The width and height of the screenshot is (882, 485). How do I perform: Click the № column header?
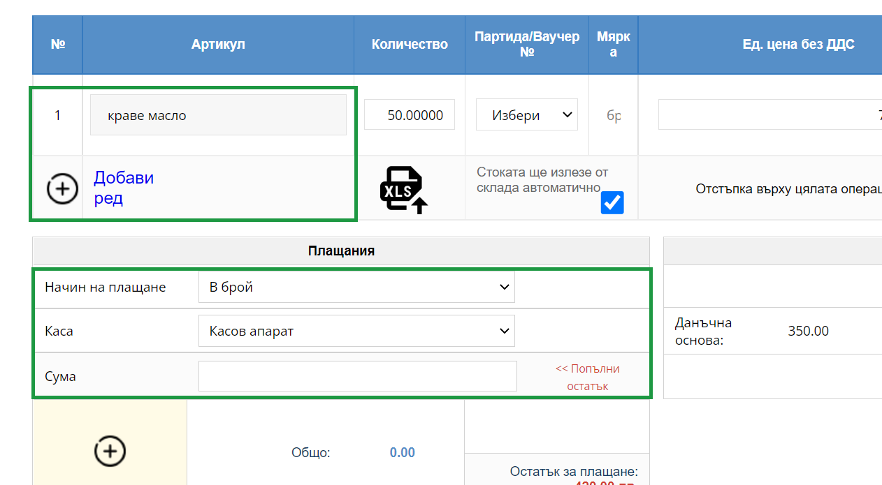click(x=57, y=45)
